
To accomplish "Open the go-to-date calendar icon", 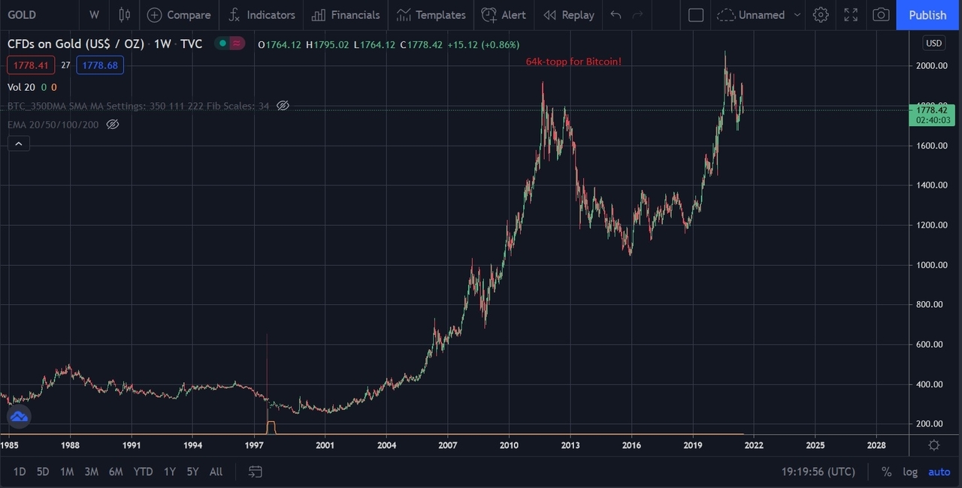I will 256,471.
